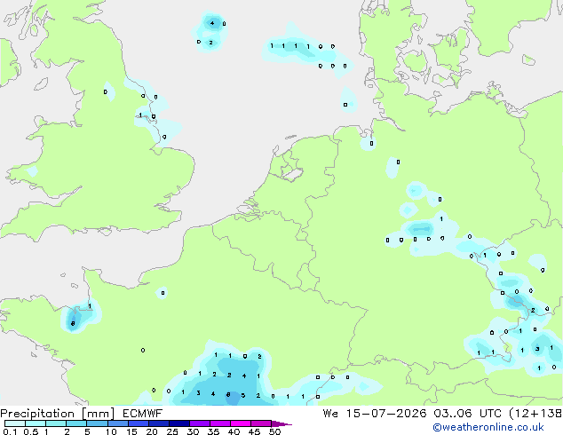Pick the 15–20 mm legend color swatch
Screen dimensions: 563x435
coord(139,423)
